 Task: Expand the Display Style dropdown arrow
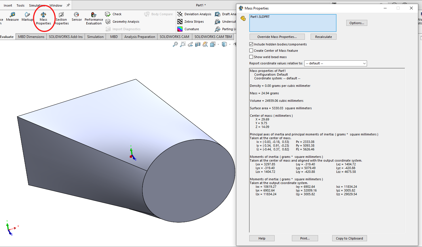point(230,45)
